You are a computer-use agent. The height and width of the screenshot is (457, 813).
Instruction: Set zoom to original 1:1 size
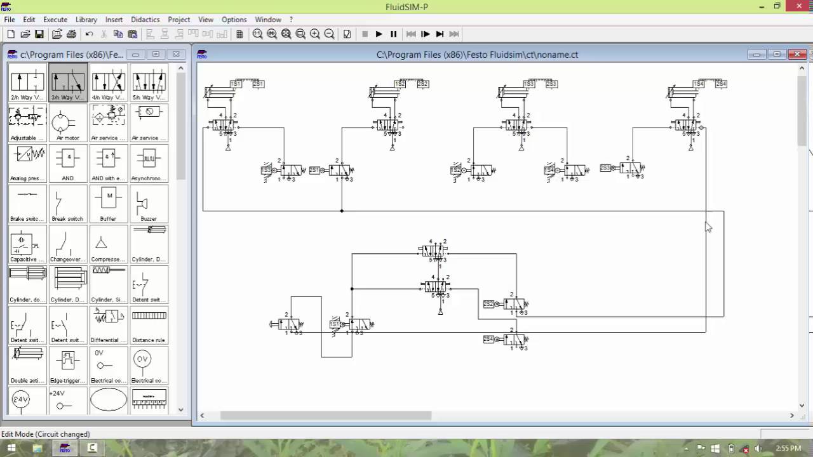point(257,34)
